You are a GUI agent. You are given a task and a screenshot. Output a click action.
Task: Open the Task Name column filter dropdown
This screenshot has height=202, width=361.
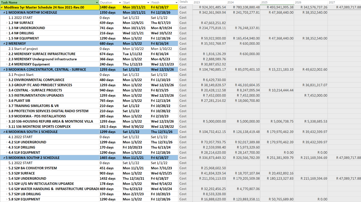click(x=97, y=2)
